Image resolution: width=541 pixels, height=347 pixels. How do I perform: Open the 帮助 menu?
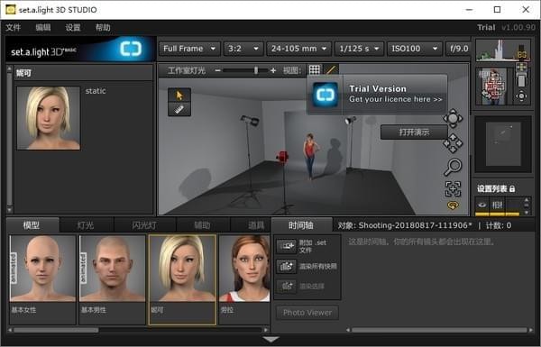pos(103,27)
